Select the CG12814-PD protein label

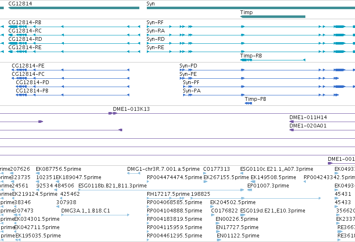33,82
